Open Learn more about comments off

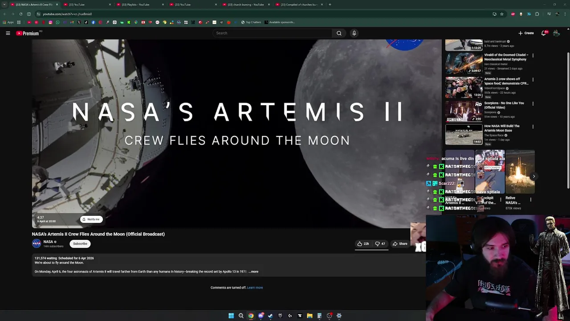pos(255,288)
